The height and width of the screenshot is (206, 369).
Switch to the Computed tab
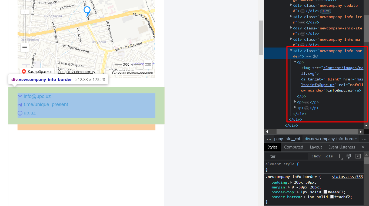point(294,147)
